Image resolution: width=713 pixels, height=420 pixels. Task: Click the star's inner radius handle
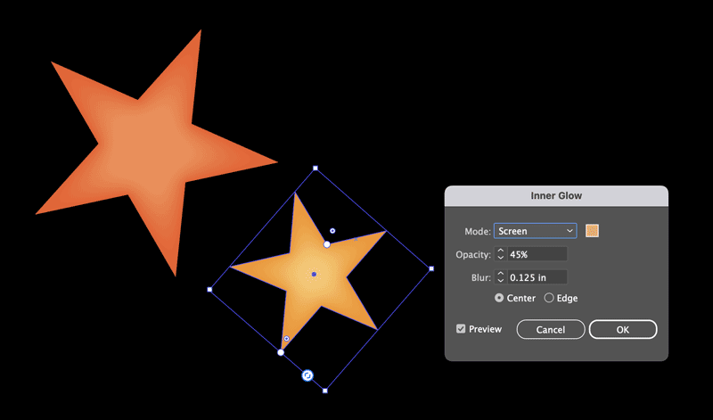[x=327, y=244]
